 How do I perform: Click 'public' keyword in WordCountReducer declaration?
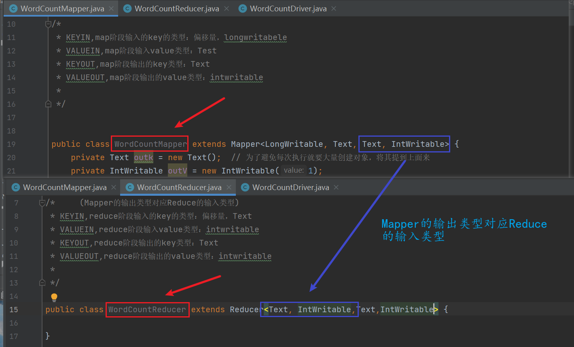click(60, 309)
